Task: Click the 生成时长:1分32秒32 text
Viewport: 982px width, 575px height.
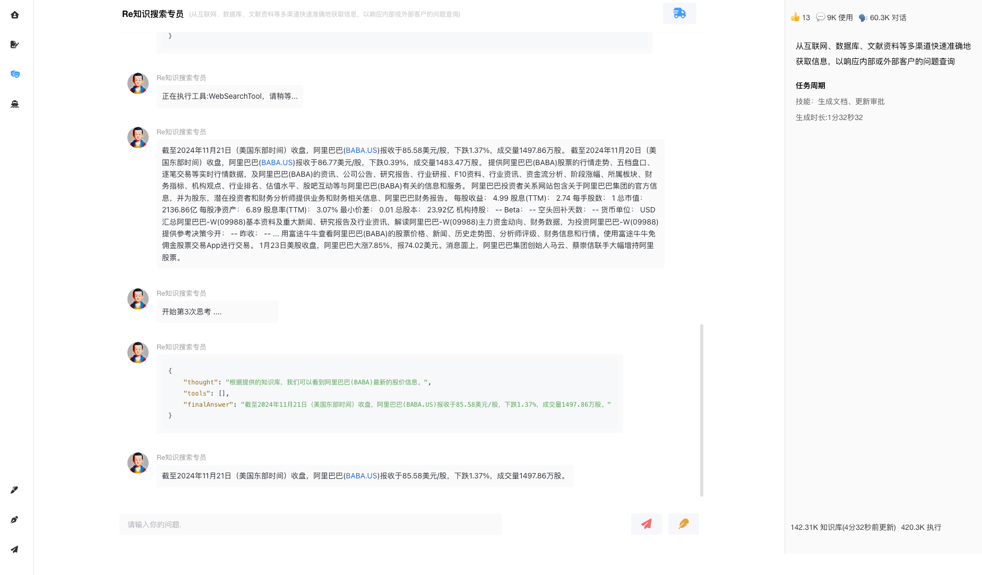Action: coord(829,117)
